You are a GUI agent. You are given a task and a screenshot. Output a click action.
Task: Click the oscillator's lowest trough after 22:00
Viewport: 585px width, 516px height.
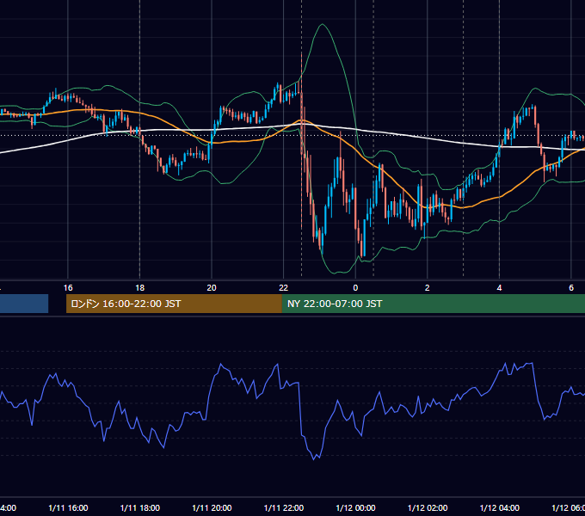[314, 459]
